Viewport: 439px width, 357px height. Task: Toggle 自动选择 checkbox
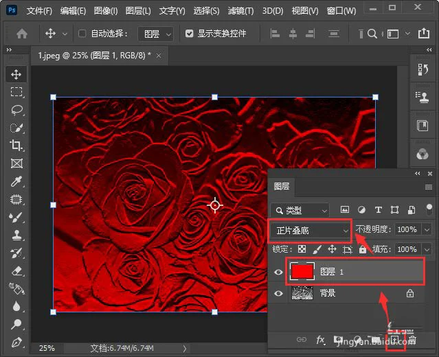pos(82,34)
